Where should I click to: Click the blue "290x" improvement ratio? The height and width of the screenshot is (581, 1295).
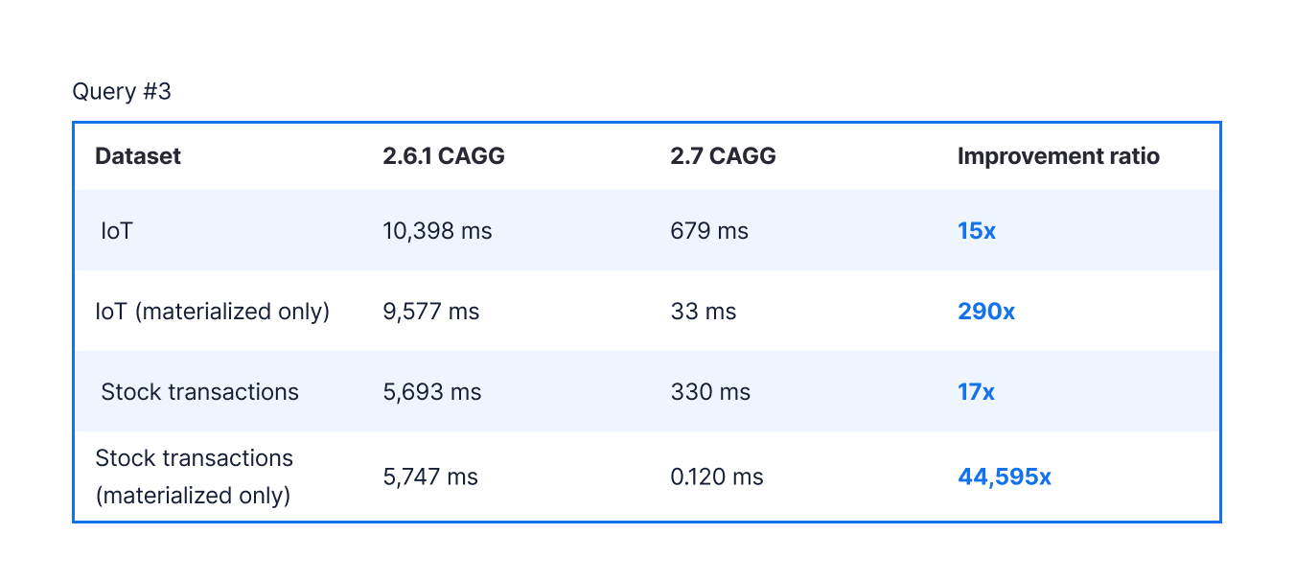click(x=986, y=312)
